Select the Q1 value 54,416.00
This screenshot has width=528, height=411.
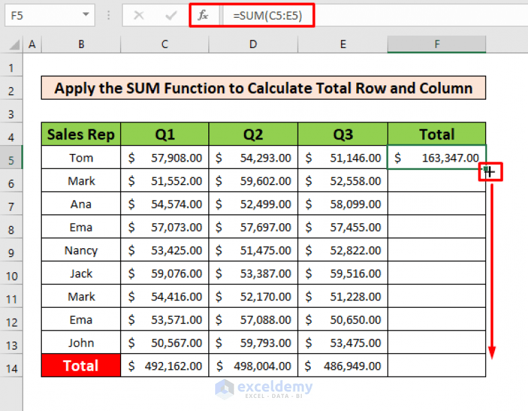click(165, 296)
